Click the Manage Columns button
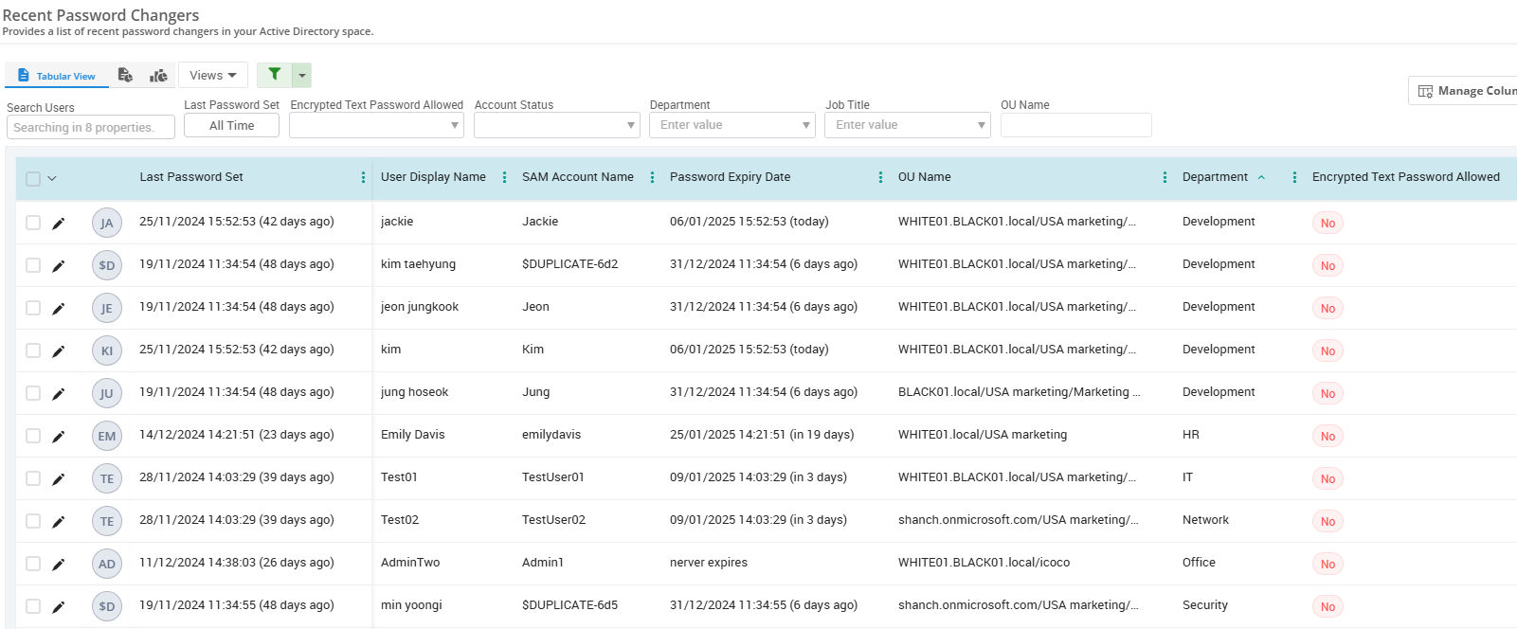The height and width of the screenshot is (629, 1517). (x=1465, y=91)
